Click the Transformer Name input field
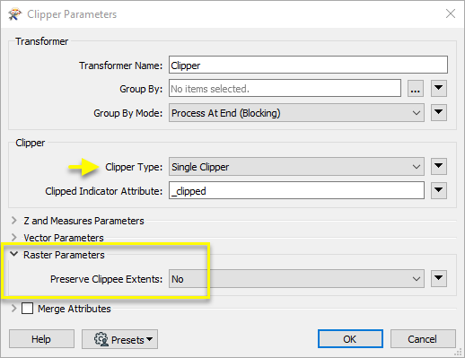 [308, 65]
